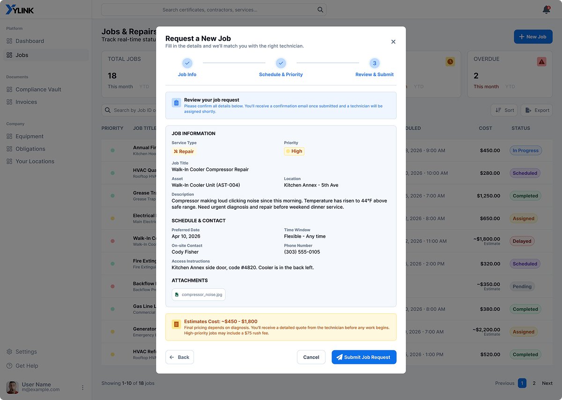Click Job Info step label
Image resolution: width=562 pixels, height=400 pixels.
pyautogui.click(x=187, y=75)
